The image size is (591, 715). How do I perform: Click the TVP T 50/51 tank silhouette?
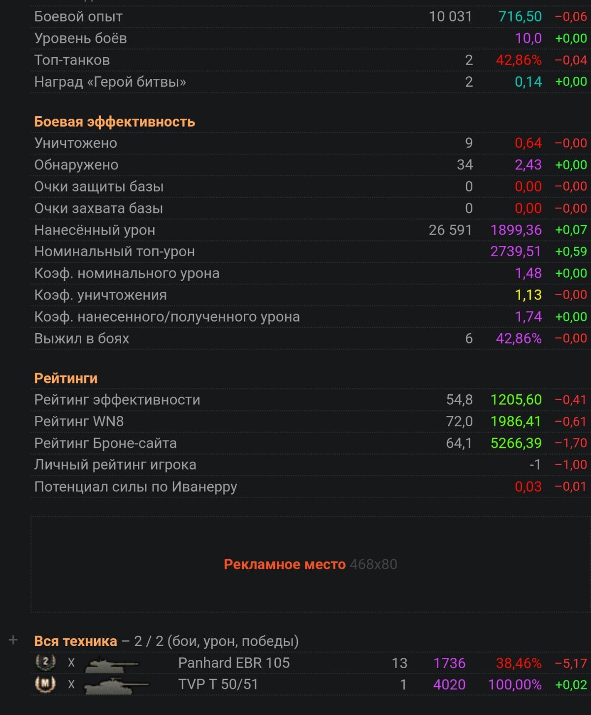click(x=116, y=685)
